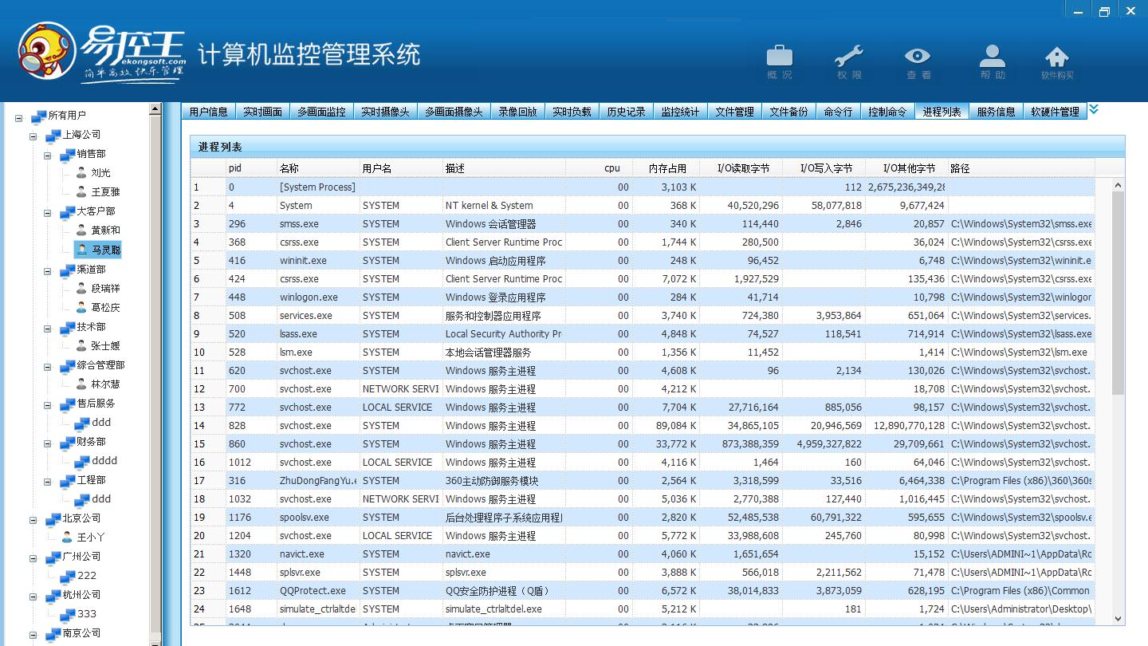Select user icon for 王夏雅

click(x=81, y=191)
